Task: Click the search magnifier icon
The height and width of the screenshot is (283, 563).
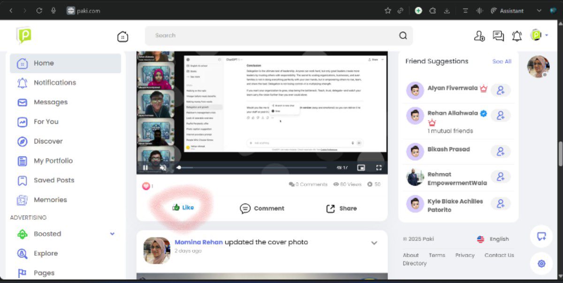Action: [x=403, y=36]
